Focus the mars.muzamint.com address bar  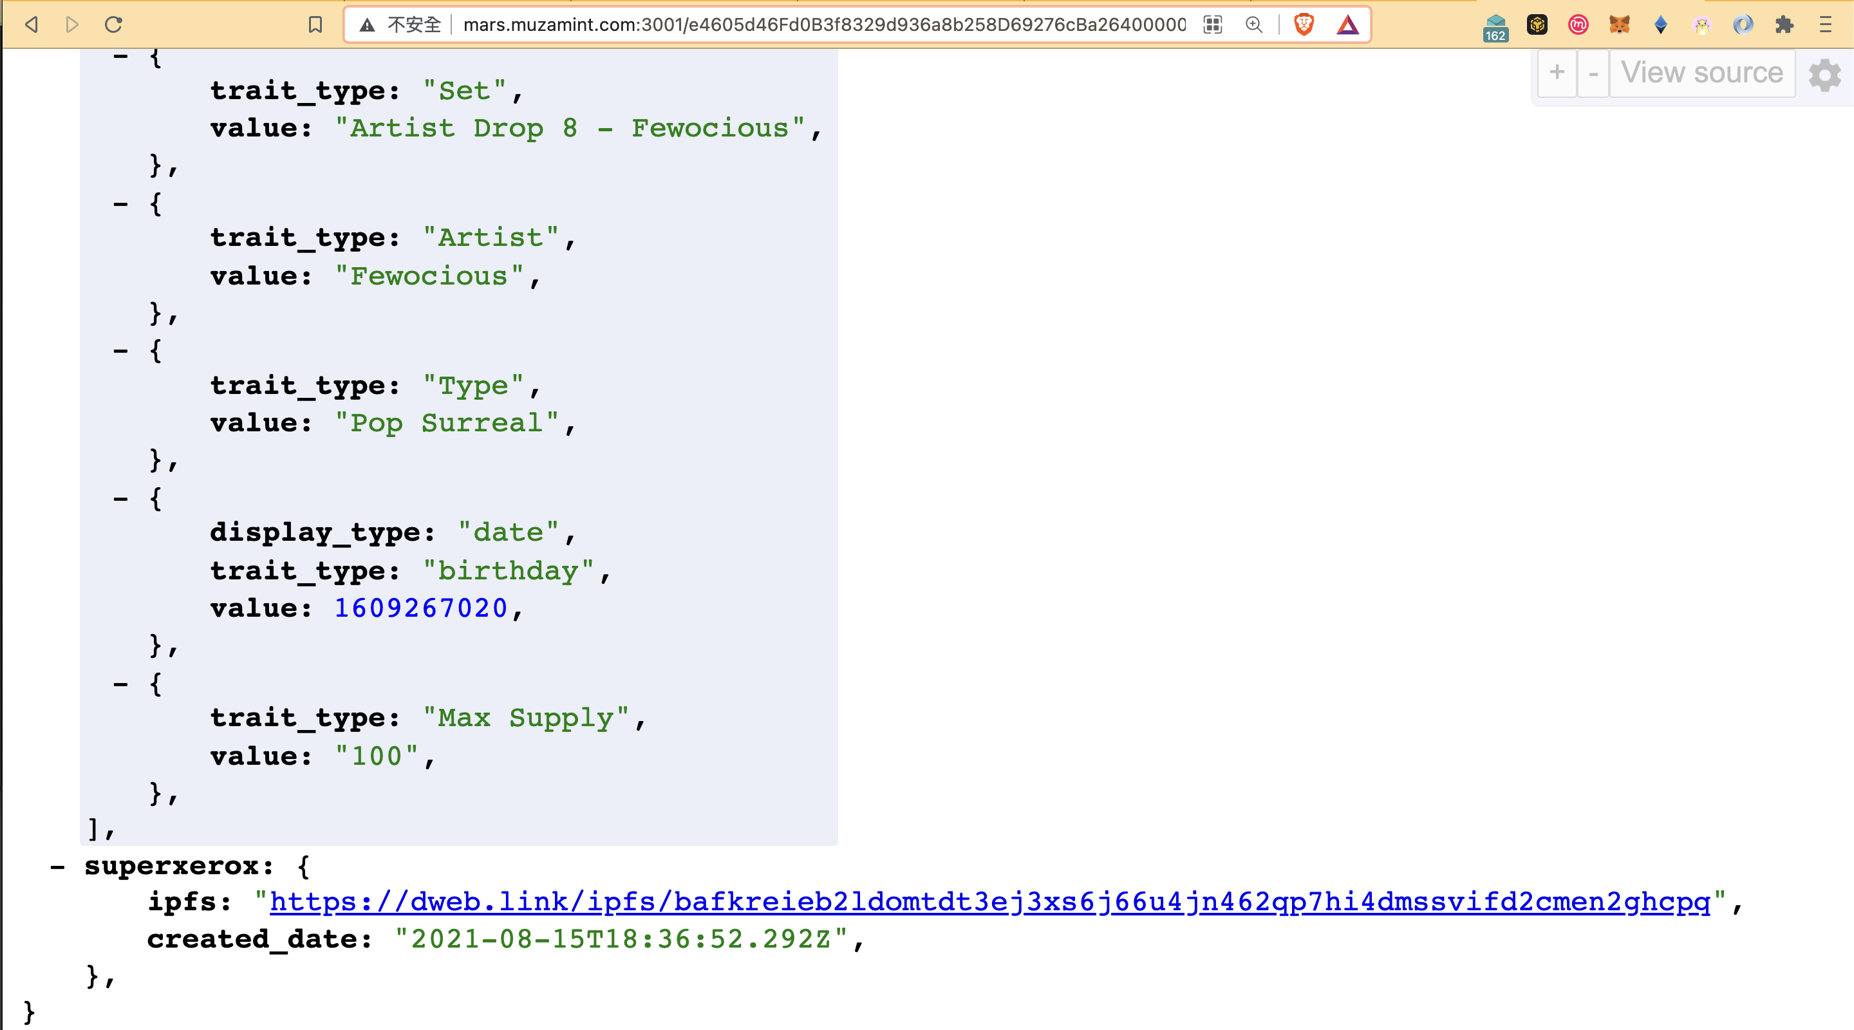[x=823, y=25]
